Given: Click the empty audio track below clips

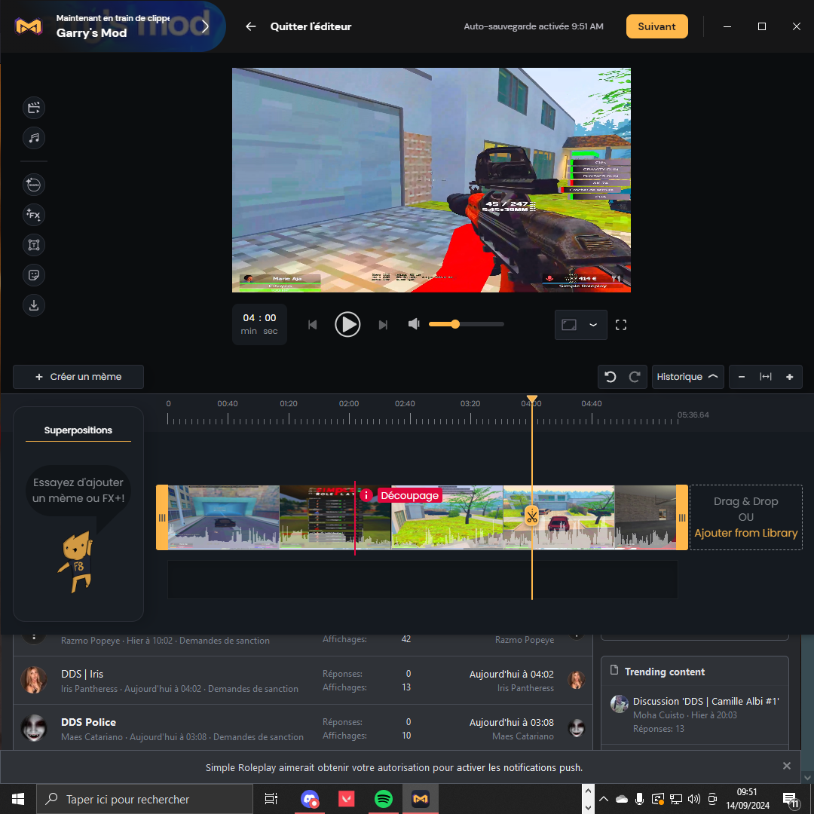Looking at the screenshot, I should tap(423, 580).
